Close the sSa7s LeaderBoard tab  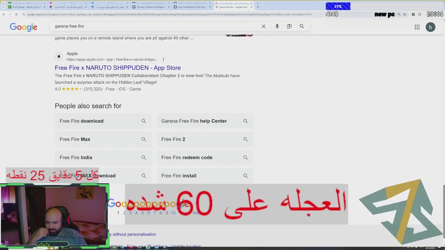point(210,7)
